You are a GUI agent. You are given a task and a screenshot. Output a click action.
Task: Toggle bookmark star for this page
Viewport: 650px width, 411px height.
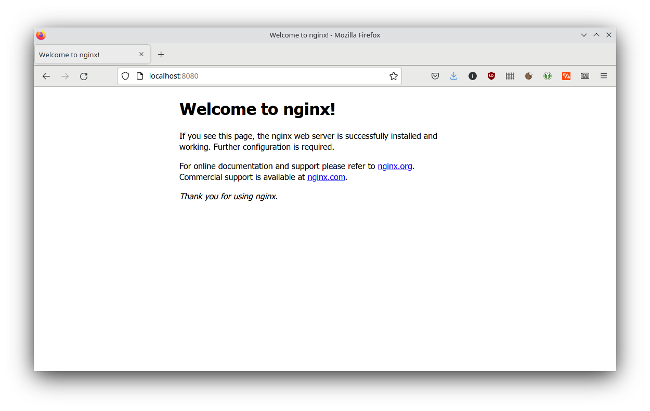pos(393,76)
